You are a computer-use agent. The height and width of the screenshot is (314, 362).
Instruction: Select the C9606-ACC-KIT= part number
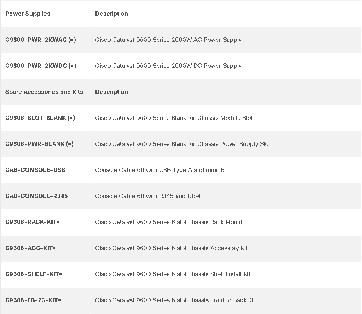pyautogui.click(x=30, y=248)
